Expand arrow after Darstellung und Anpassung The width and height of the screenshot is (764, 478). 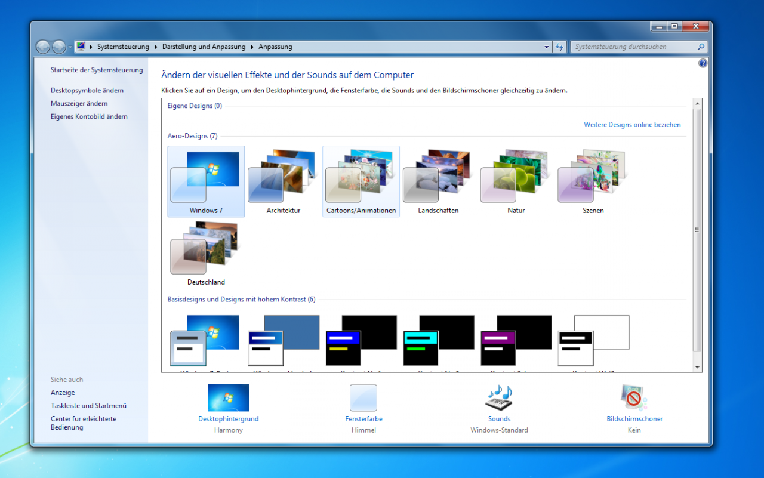coord(252,47)
